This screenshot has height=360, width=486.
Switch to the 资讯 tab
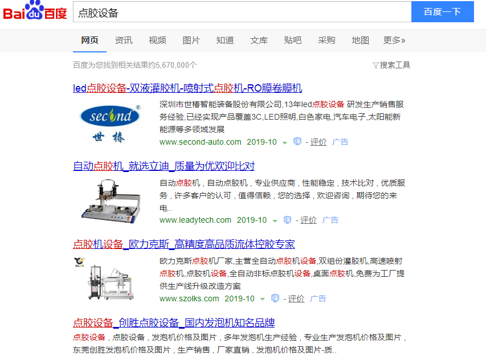(124, 40)
